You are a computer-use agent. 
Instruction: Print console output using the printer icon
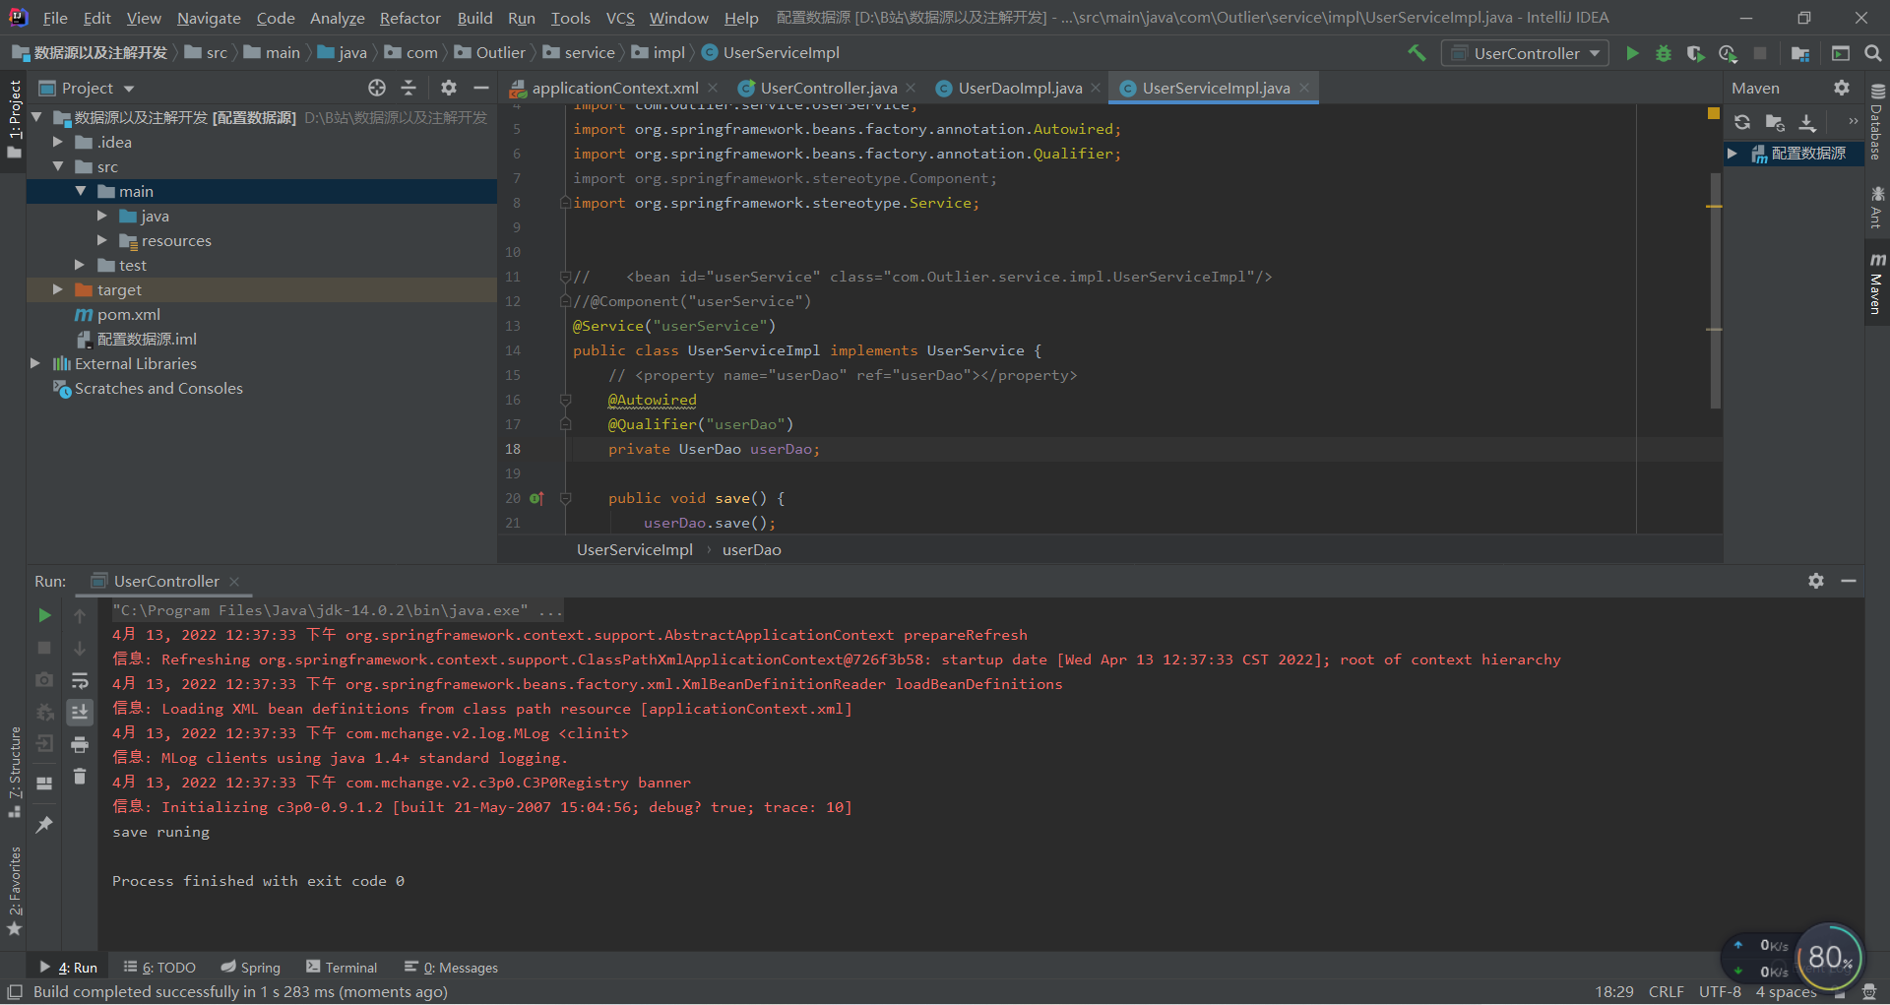tap(80, 744)
